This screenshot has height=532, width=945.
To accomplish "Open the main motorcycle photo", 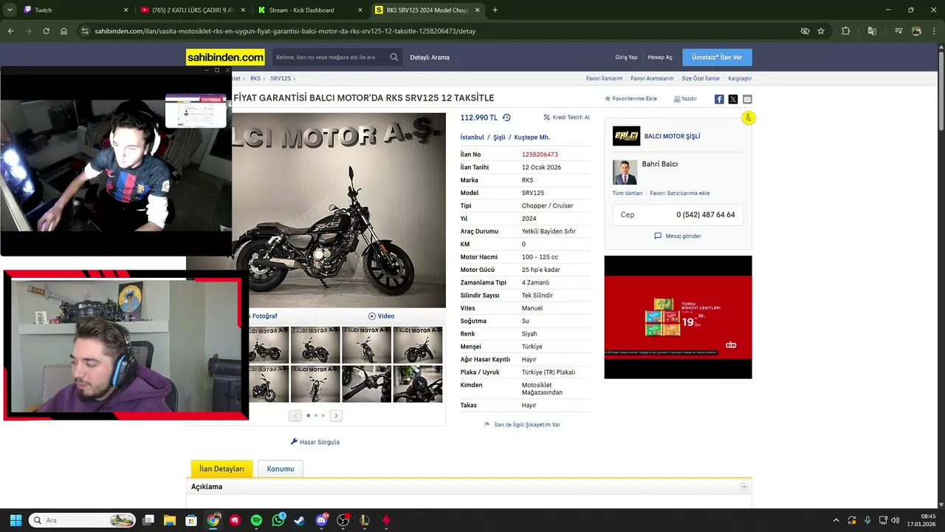I will pos(339,211).
